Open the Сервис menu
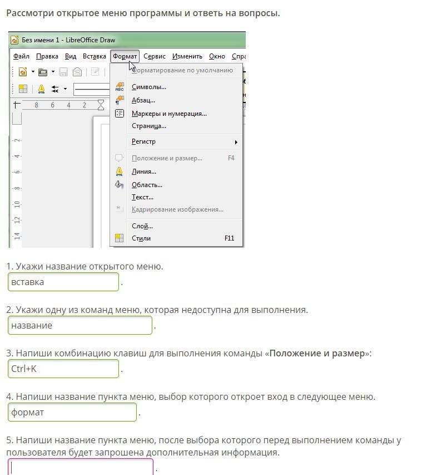 155,56
